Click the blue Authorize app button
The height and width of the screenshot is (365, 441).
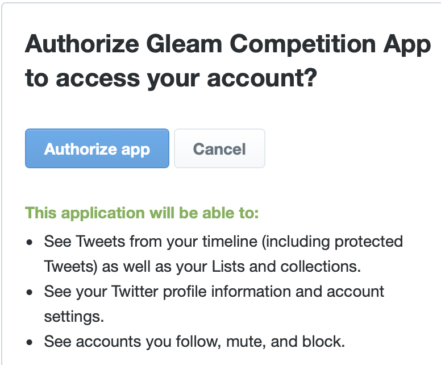(x=97, y=149)
